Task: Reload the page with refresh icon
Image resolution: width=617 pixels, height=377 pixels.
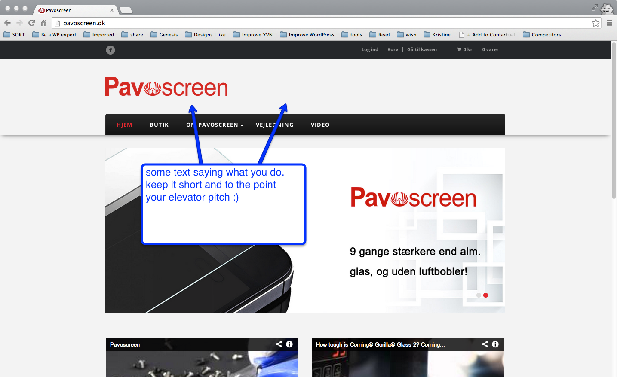Action: 31,23
